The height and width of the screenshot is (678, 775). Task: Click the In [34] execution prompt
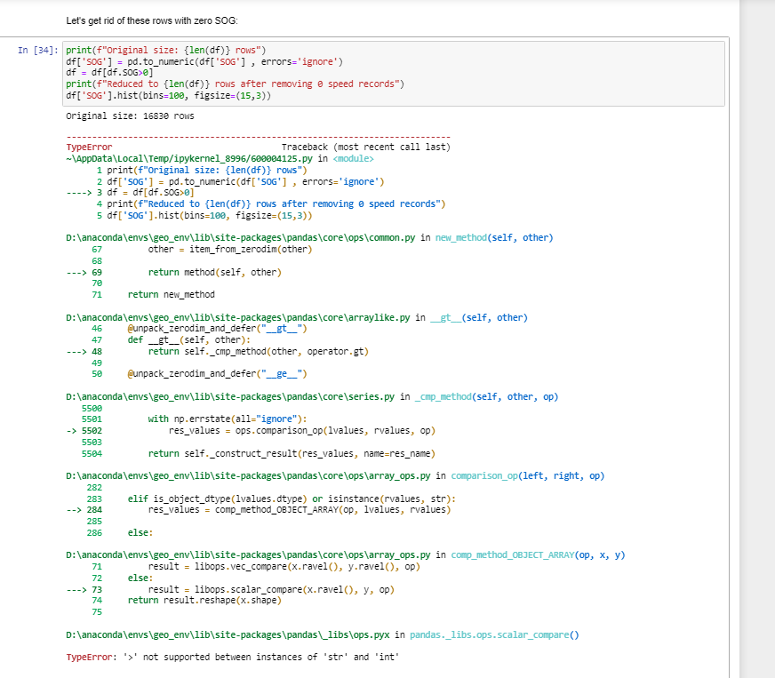coord(37,50)
